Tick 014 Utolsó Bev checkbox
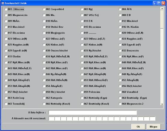 (44, 27)
